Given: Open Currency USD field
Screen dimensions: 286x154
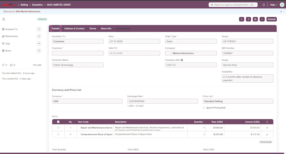Looking at the screenshot, I should [87, 101].
